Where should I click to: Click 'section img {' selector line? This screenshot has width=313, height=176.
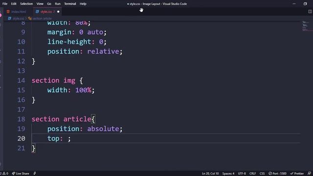tap(57, 81)
